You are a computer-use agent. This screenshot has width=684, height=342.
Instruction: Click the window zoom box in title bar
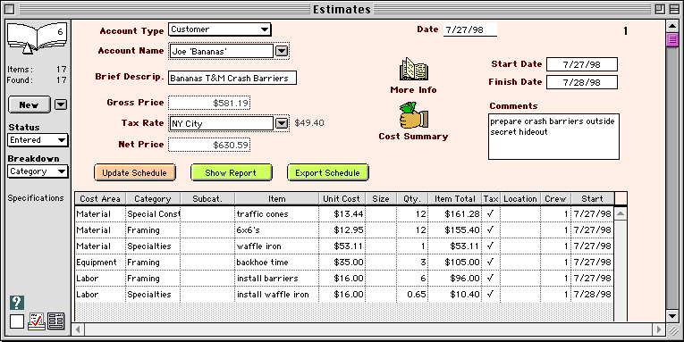[x=660, y=9]
